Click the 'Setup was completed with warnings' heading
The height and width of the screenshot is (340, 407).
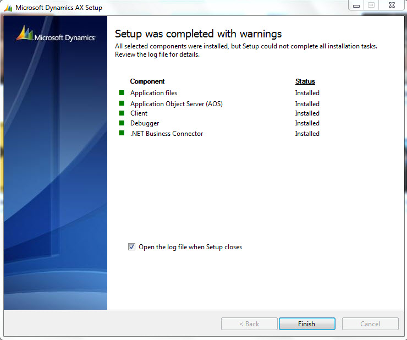pos(199,34)
